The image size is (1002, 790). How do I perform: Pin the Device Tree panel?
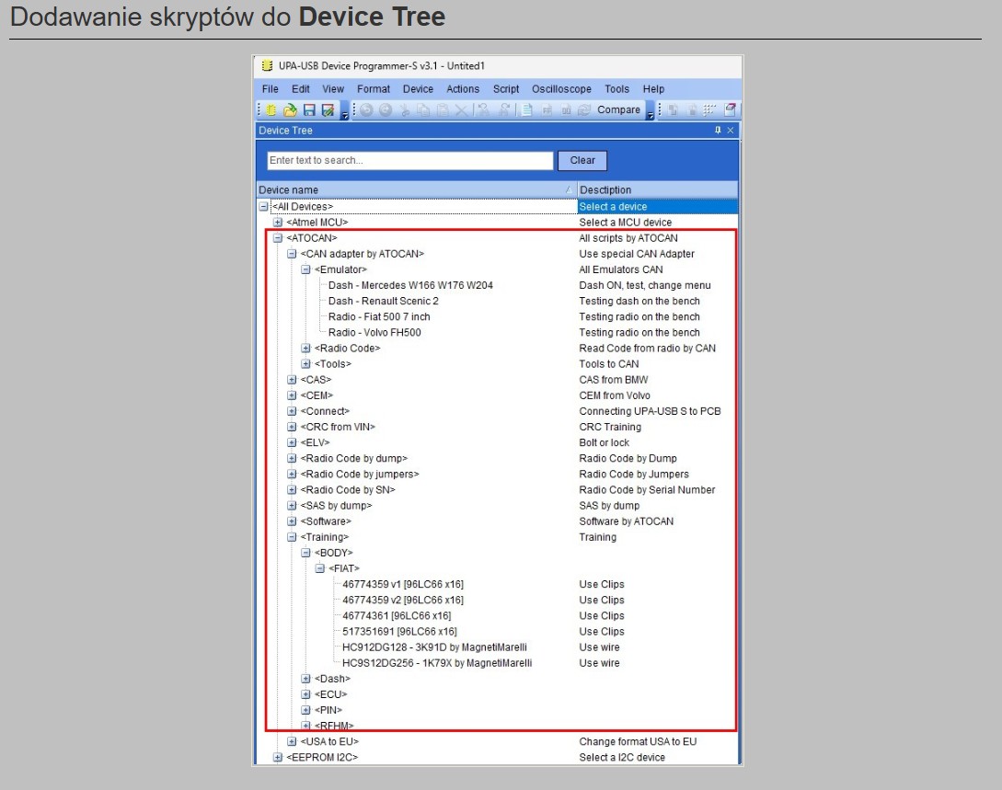tap(718, 131)
